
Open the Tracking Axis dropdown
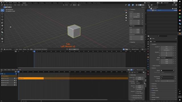[167, 77]
